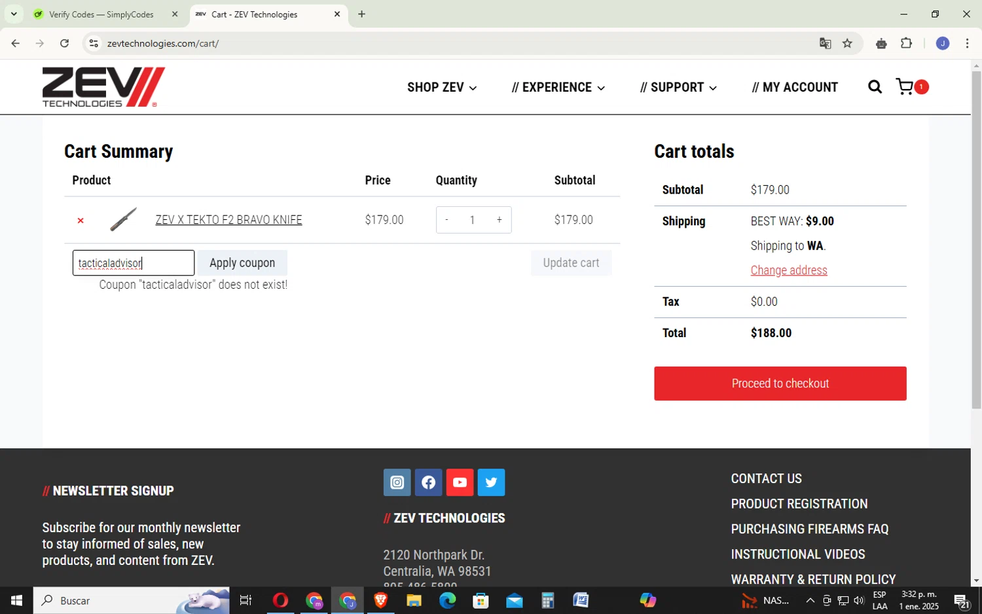Open INSTRUCTIONAL VIDEOS footer link

[798, 554]
